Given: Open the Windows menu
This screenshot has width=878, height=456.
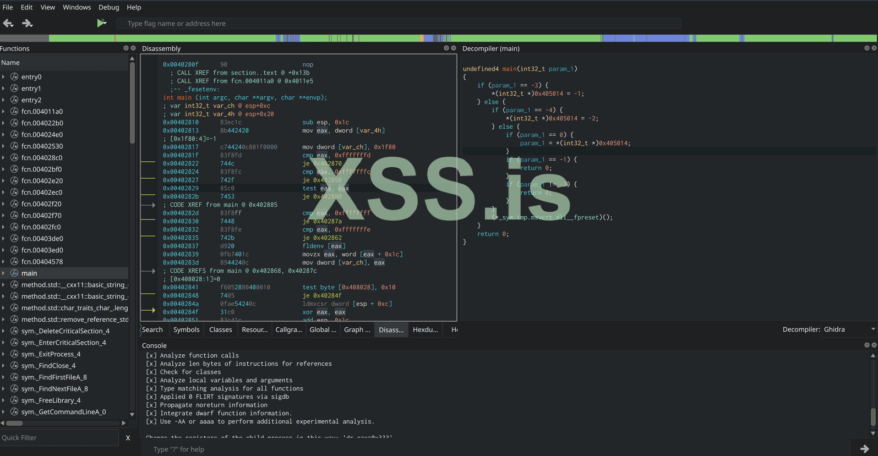Looking at the screenshot, I should [77, 7].
